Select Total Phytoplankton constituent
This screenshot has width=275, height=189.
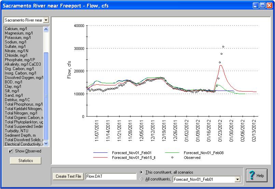[24, 122]
